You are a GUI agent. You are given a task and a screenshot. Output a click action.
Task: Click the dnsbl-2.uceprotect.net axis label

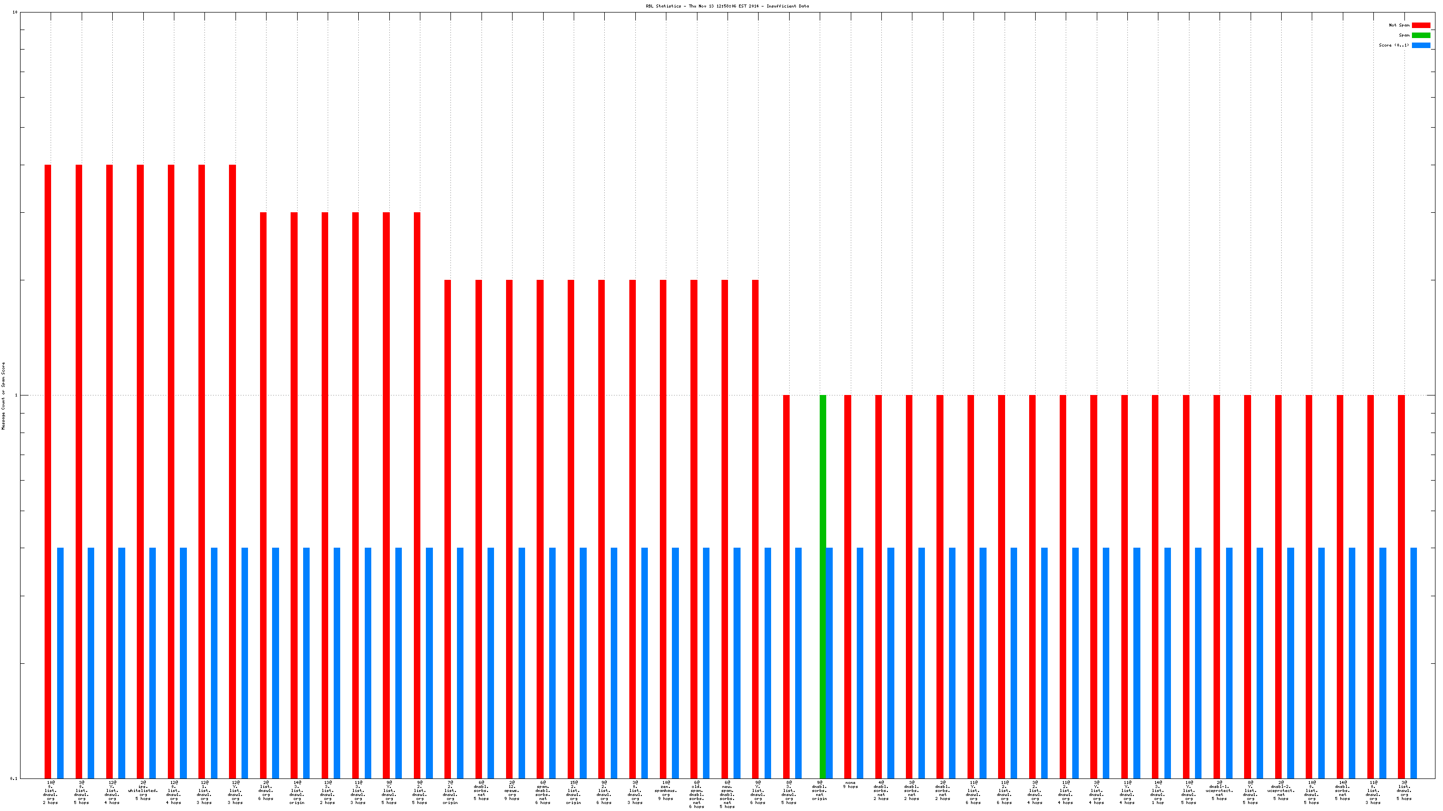[1281, 790]
